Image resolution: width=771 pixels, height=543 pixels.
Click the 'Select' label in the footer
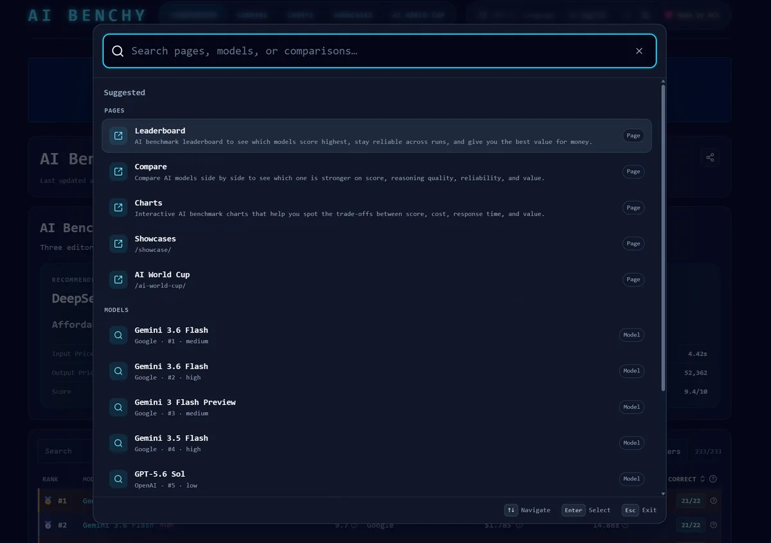(599, 510)
